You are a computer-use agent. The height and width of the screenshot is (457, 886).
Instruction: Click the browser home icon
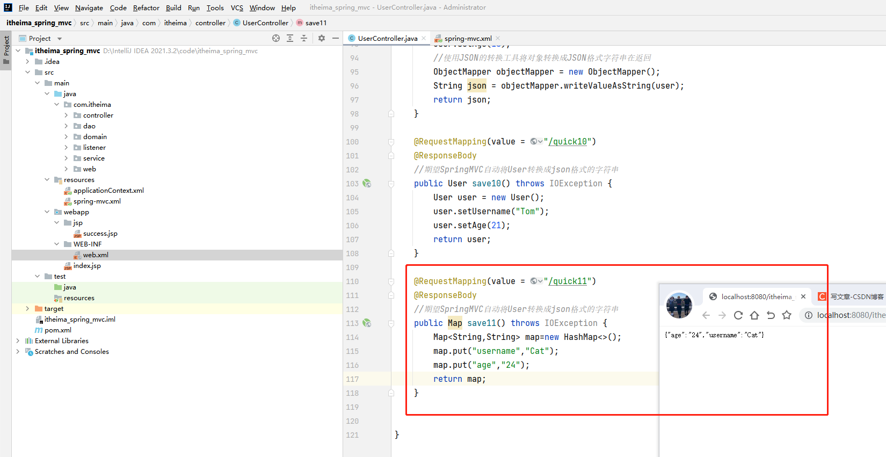coord(754,315)
